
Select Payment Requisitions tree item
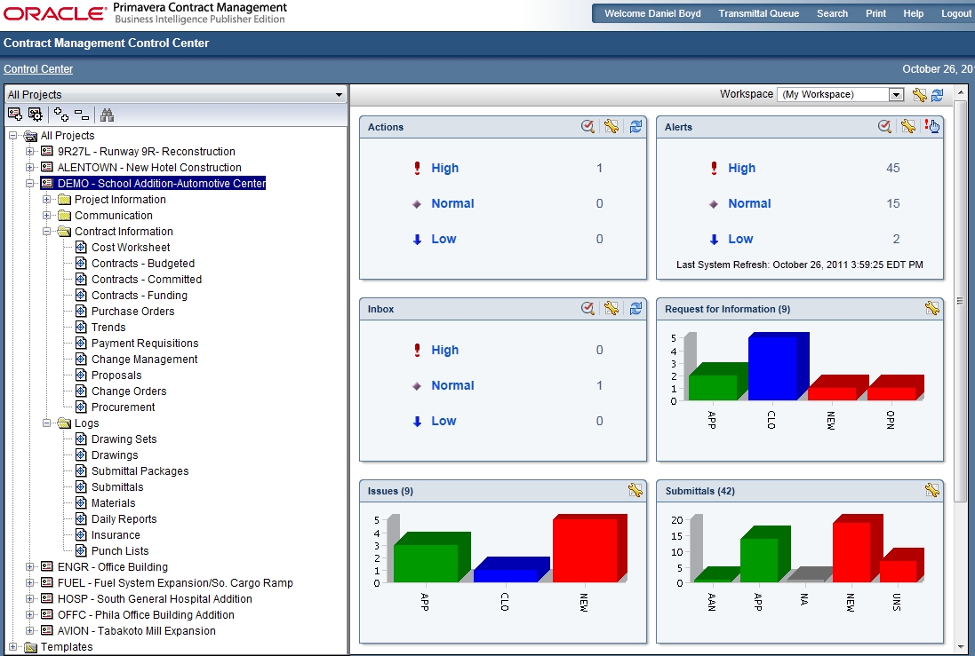click(145, 343)
